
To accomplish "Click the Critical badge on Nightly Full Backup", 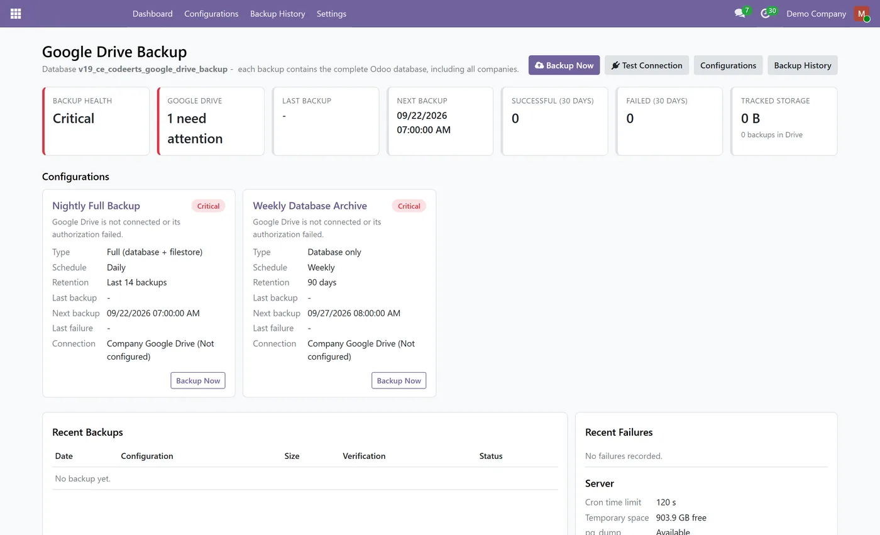I will (208, 206).
